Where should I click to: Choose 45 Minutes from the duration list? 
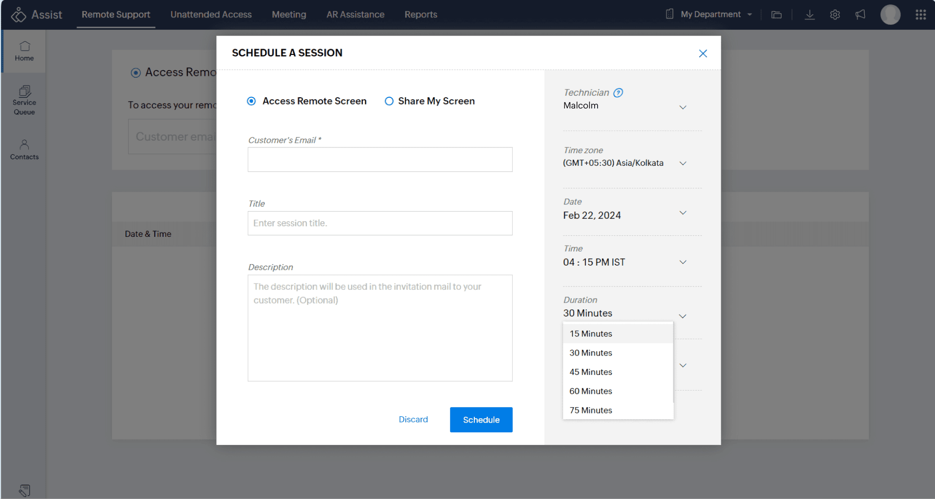coord(591,372)
